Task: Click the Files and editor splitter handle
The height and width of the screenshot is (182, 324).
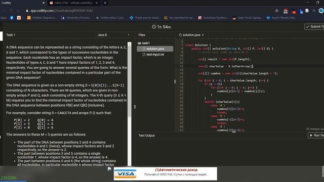Action: [x=175, y=81]
